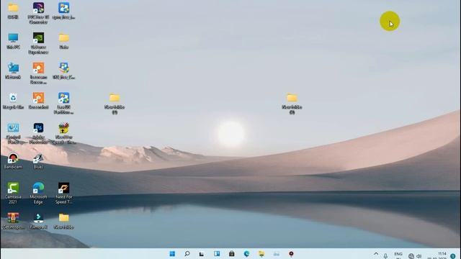Open the network icon in the system tray

pyautogui.click(x=411, y=256)
